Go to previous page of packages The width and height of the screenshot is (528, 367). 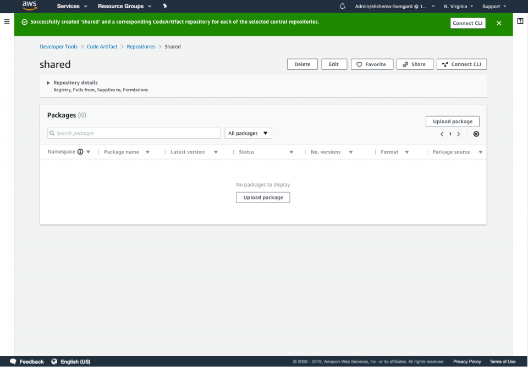[442, 134]
